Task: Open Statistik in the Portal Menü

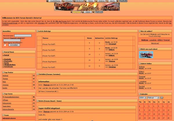Action: [7, 59]
